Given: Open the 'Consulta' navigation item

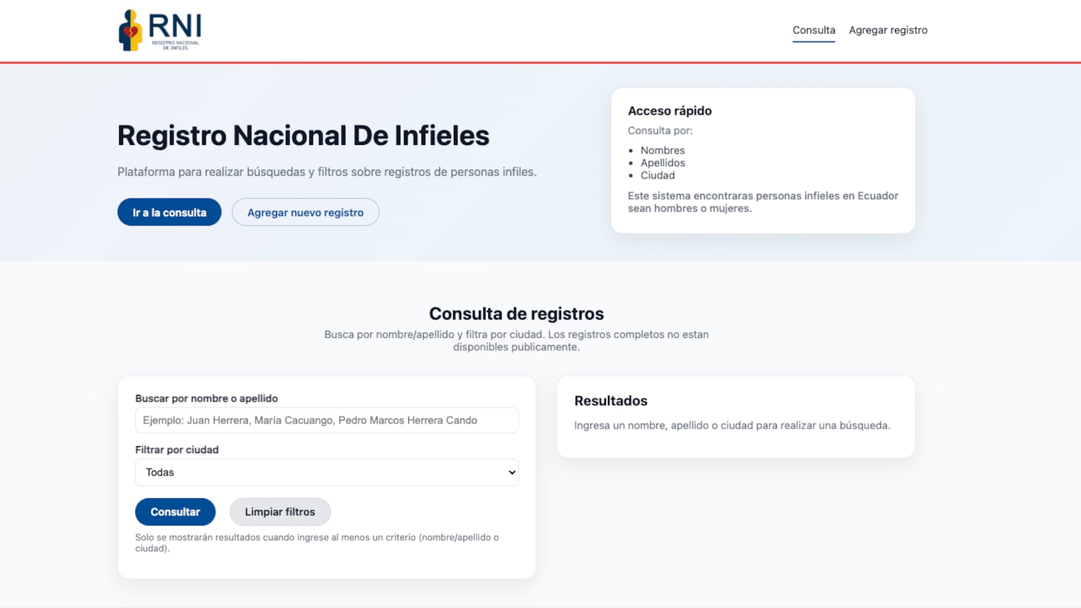Looking at the screenshot, I should 813,30.
